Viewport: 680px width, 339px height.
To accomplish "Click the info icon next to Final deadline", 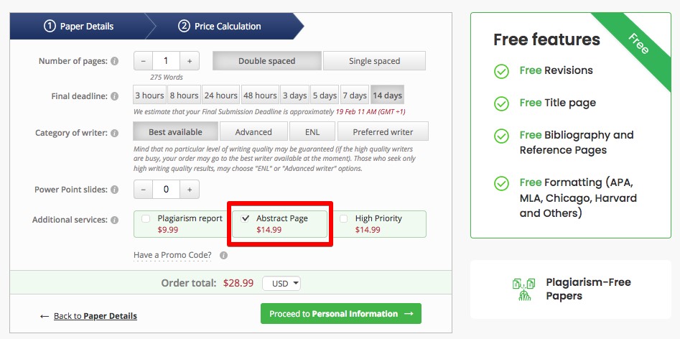I will pyautogui.click(x=114, y=96).
